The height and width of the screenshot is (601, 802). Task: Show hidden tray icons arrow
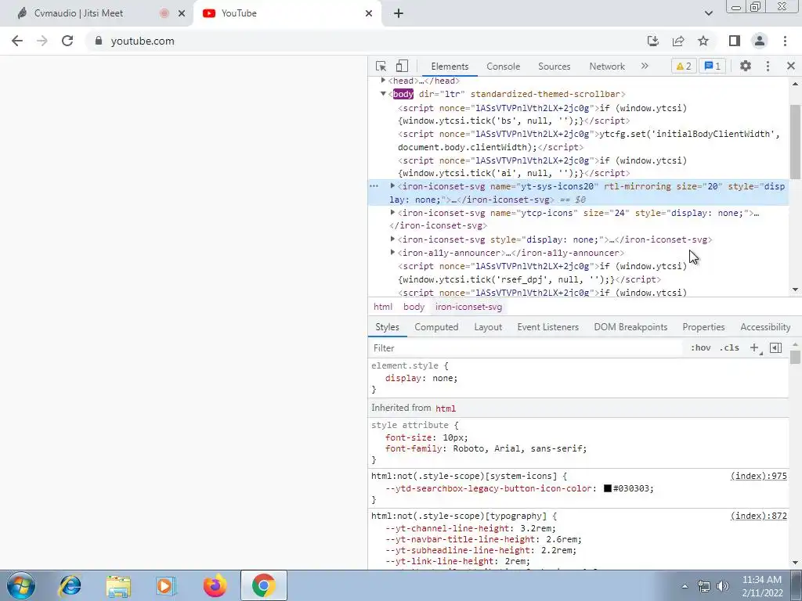(x=685, y=586)
